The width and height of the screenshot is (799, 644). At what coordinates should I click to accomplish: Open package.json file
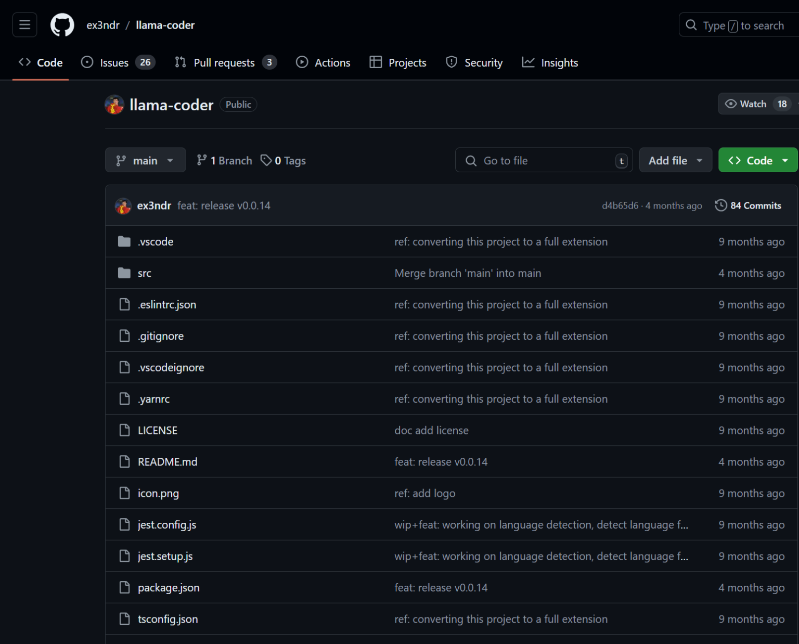point(169,588)
